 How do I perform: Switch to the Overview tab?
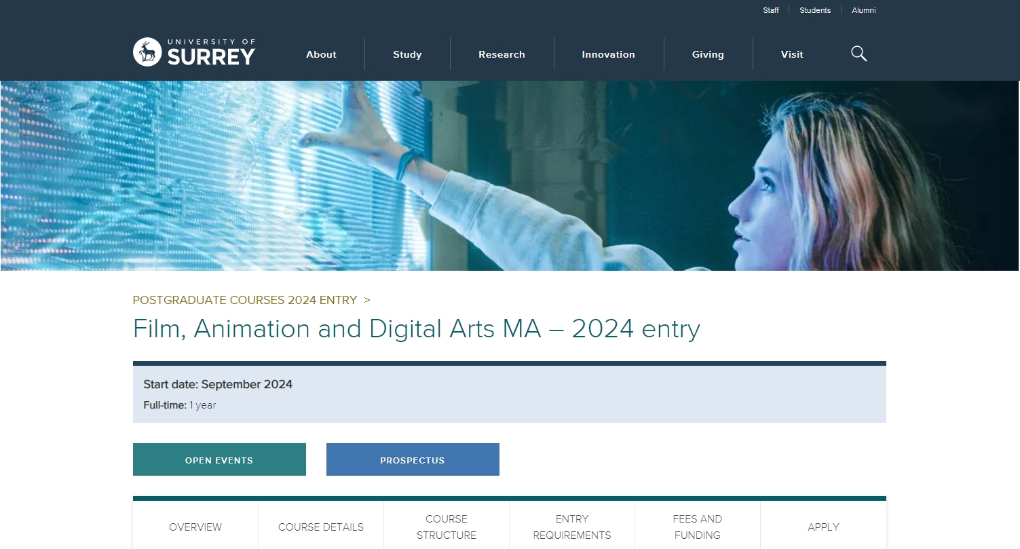(x=195, y=527)
